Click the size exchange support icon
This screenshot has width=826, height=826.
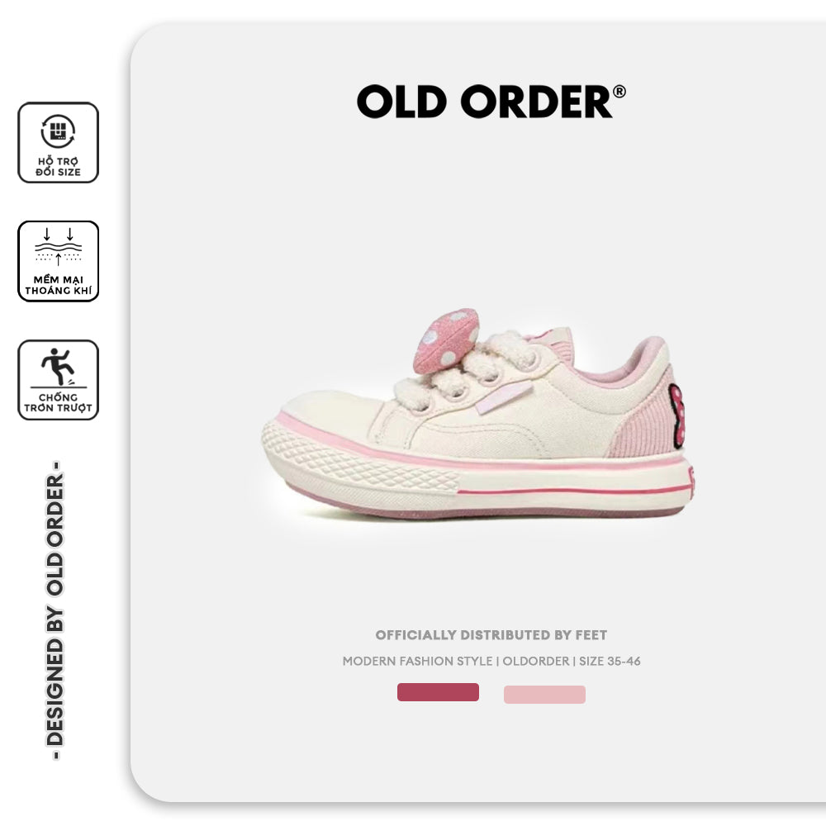coord(58,131)
